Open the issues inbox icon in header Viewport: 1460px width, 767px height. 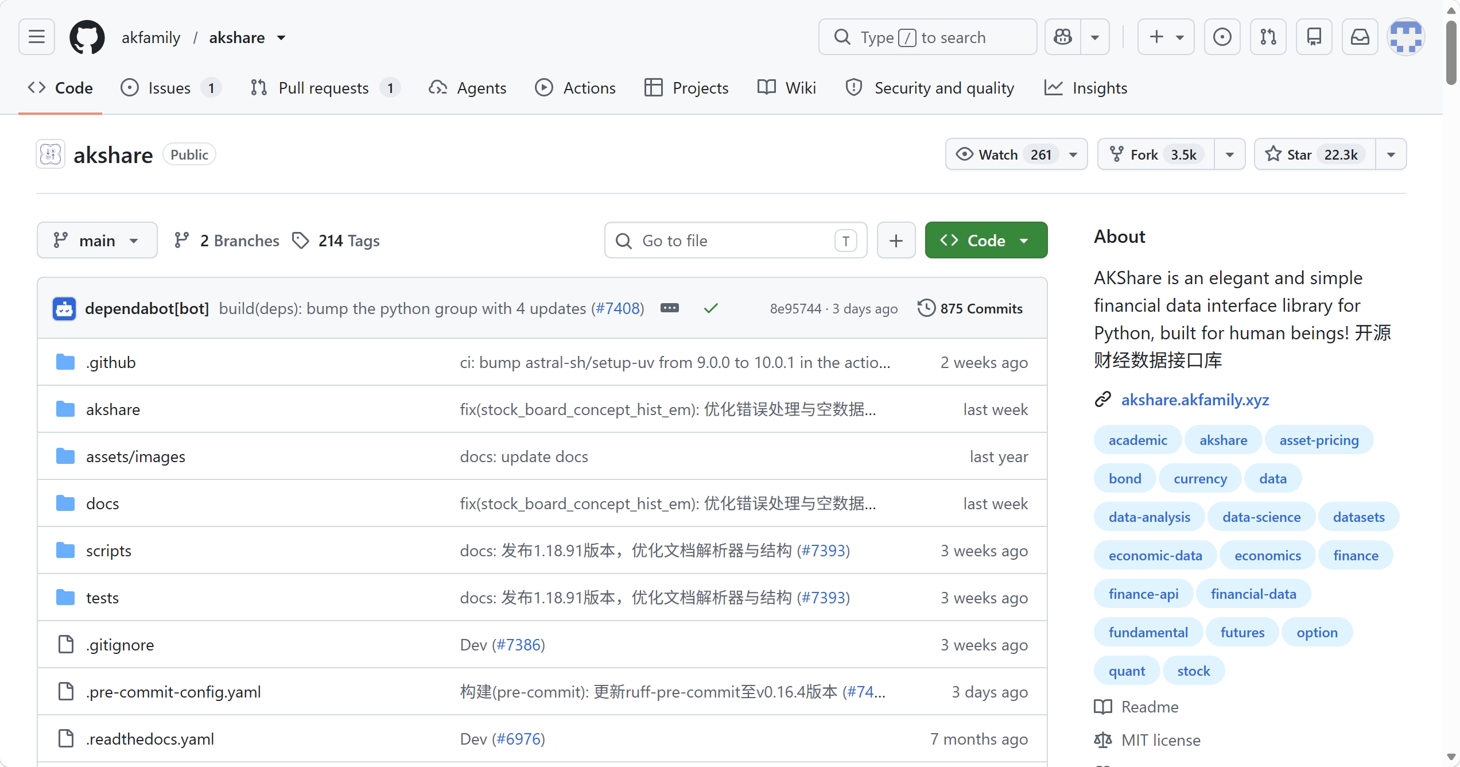[1222, 37]
